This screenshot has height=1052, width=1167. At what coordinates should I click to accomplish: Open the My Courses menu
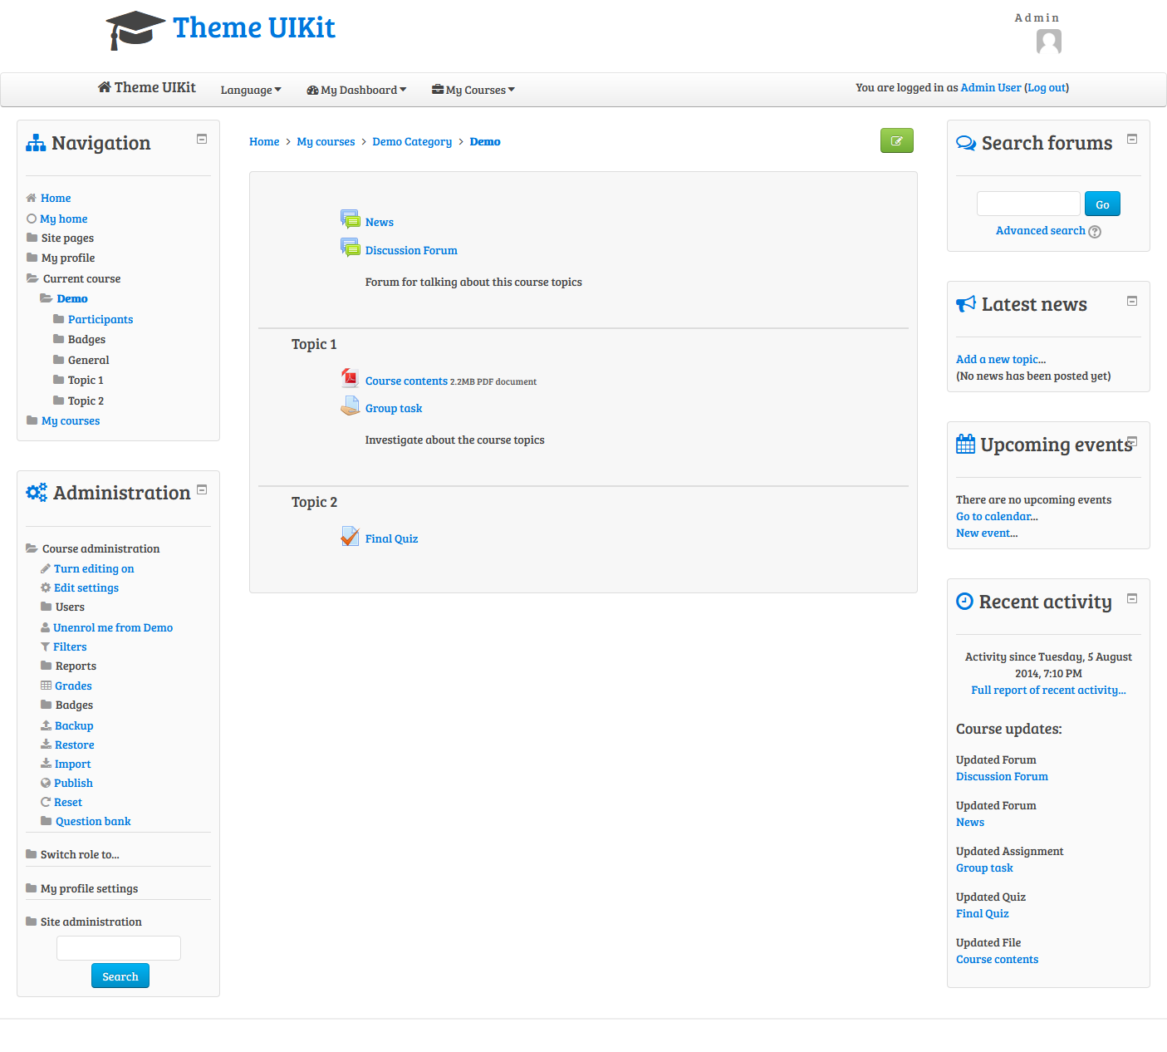pos(473,90)
